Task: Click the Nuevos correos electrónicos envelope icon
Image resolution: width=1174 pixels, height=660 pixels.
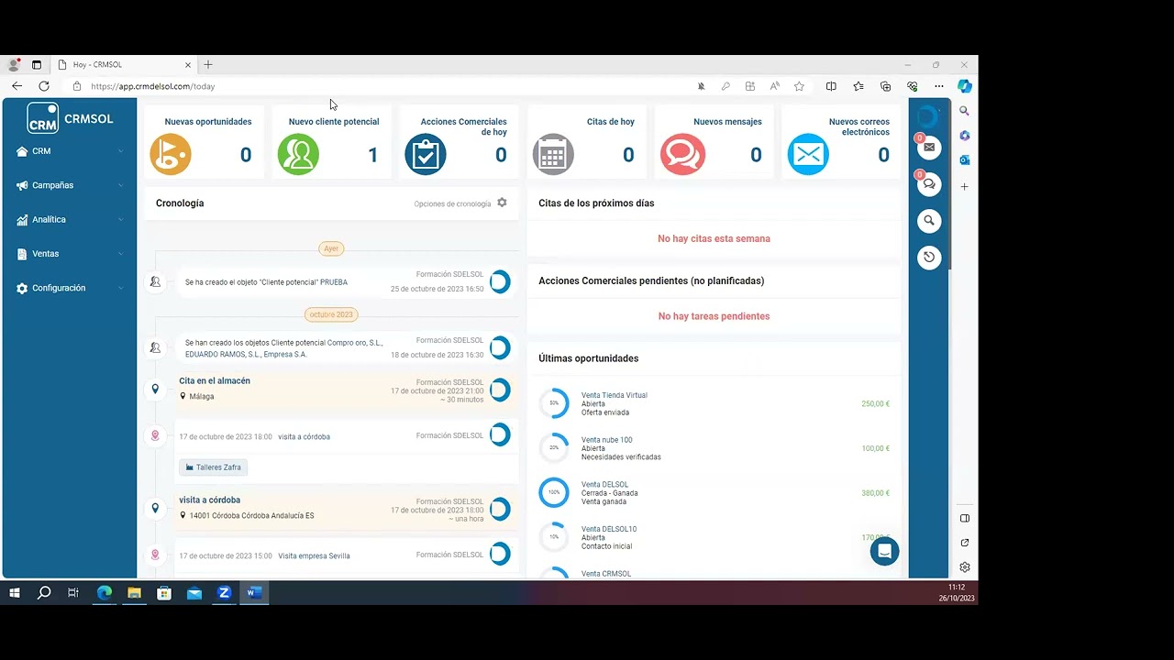Action: [808, 154]
